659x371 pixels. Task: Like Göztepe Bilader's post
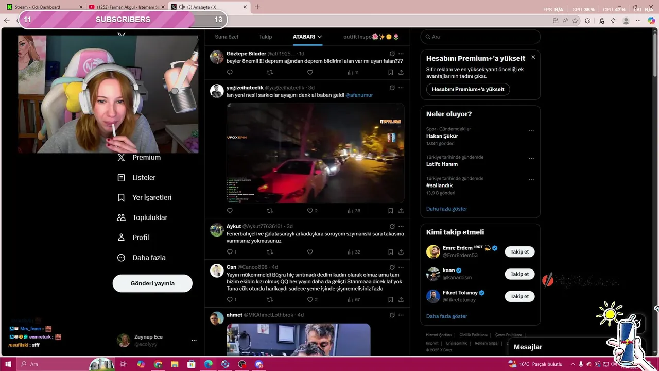click(x=310, y=73)
